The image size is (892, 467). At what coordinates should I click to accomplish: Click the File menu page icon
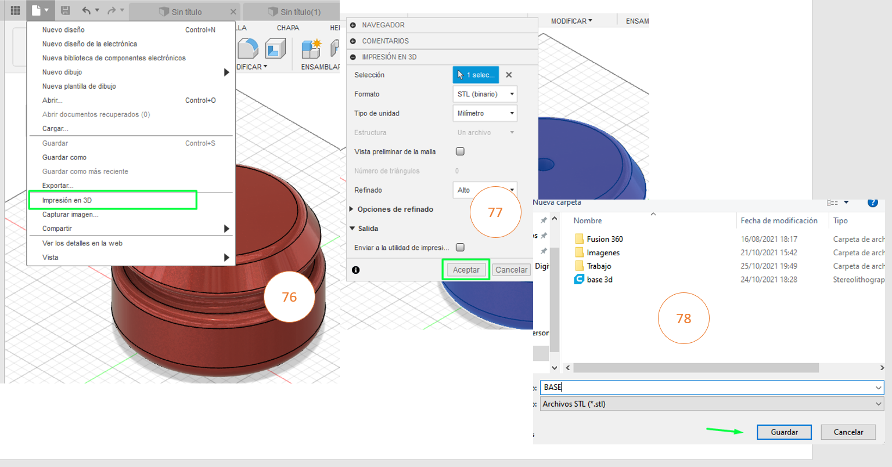[x=36, y=10]
